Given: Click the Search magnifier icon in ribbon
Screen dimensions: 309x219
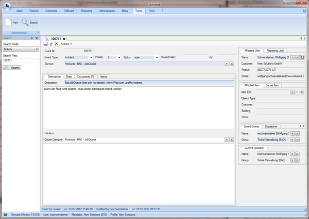Looking at the screenshot, I should [x=25, y=22].
